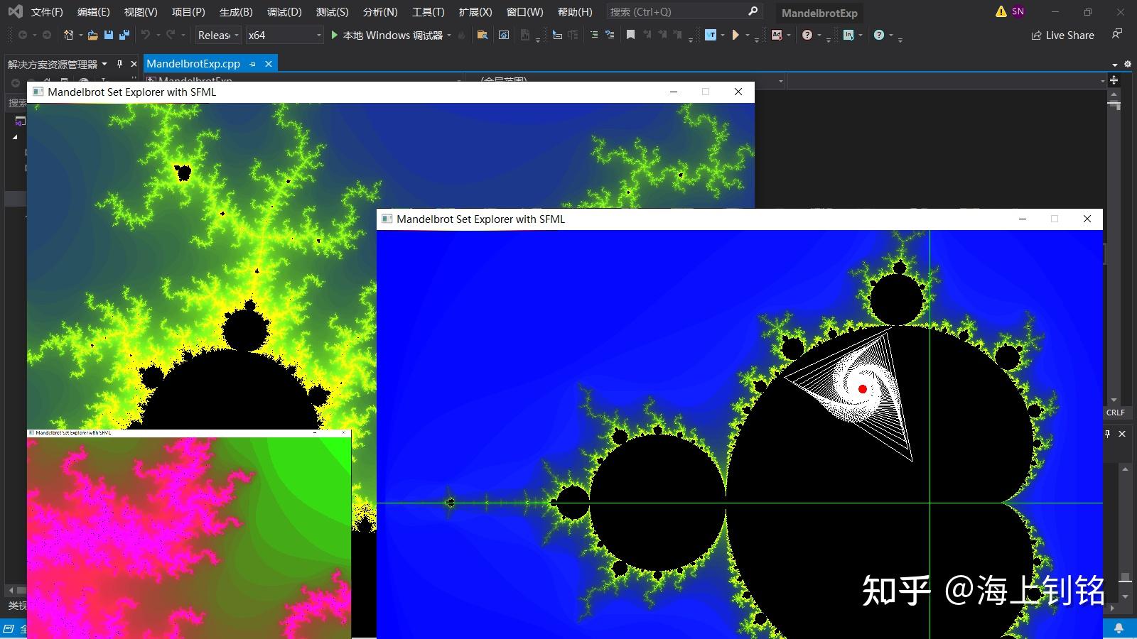Viewport: 1137px width, 639px height.
Task: Open the Release configuration dropdown
Action: 218,35
